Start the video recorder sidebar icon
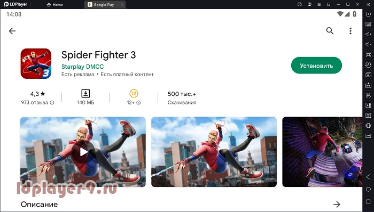This screenshot has height=212, width=374. point(368,105)
